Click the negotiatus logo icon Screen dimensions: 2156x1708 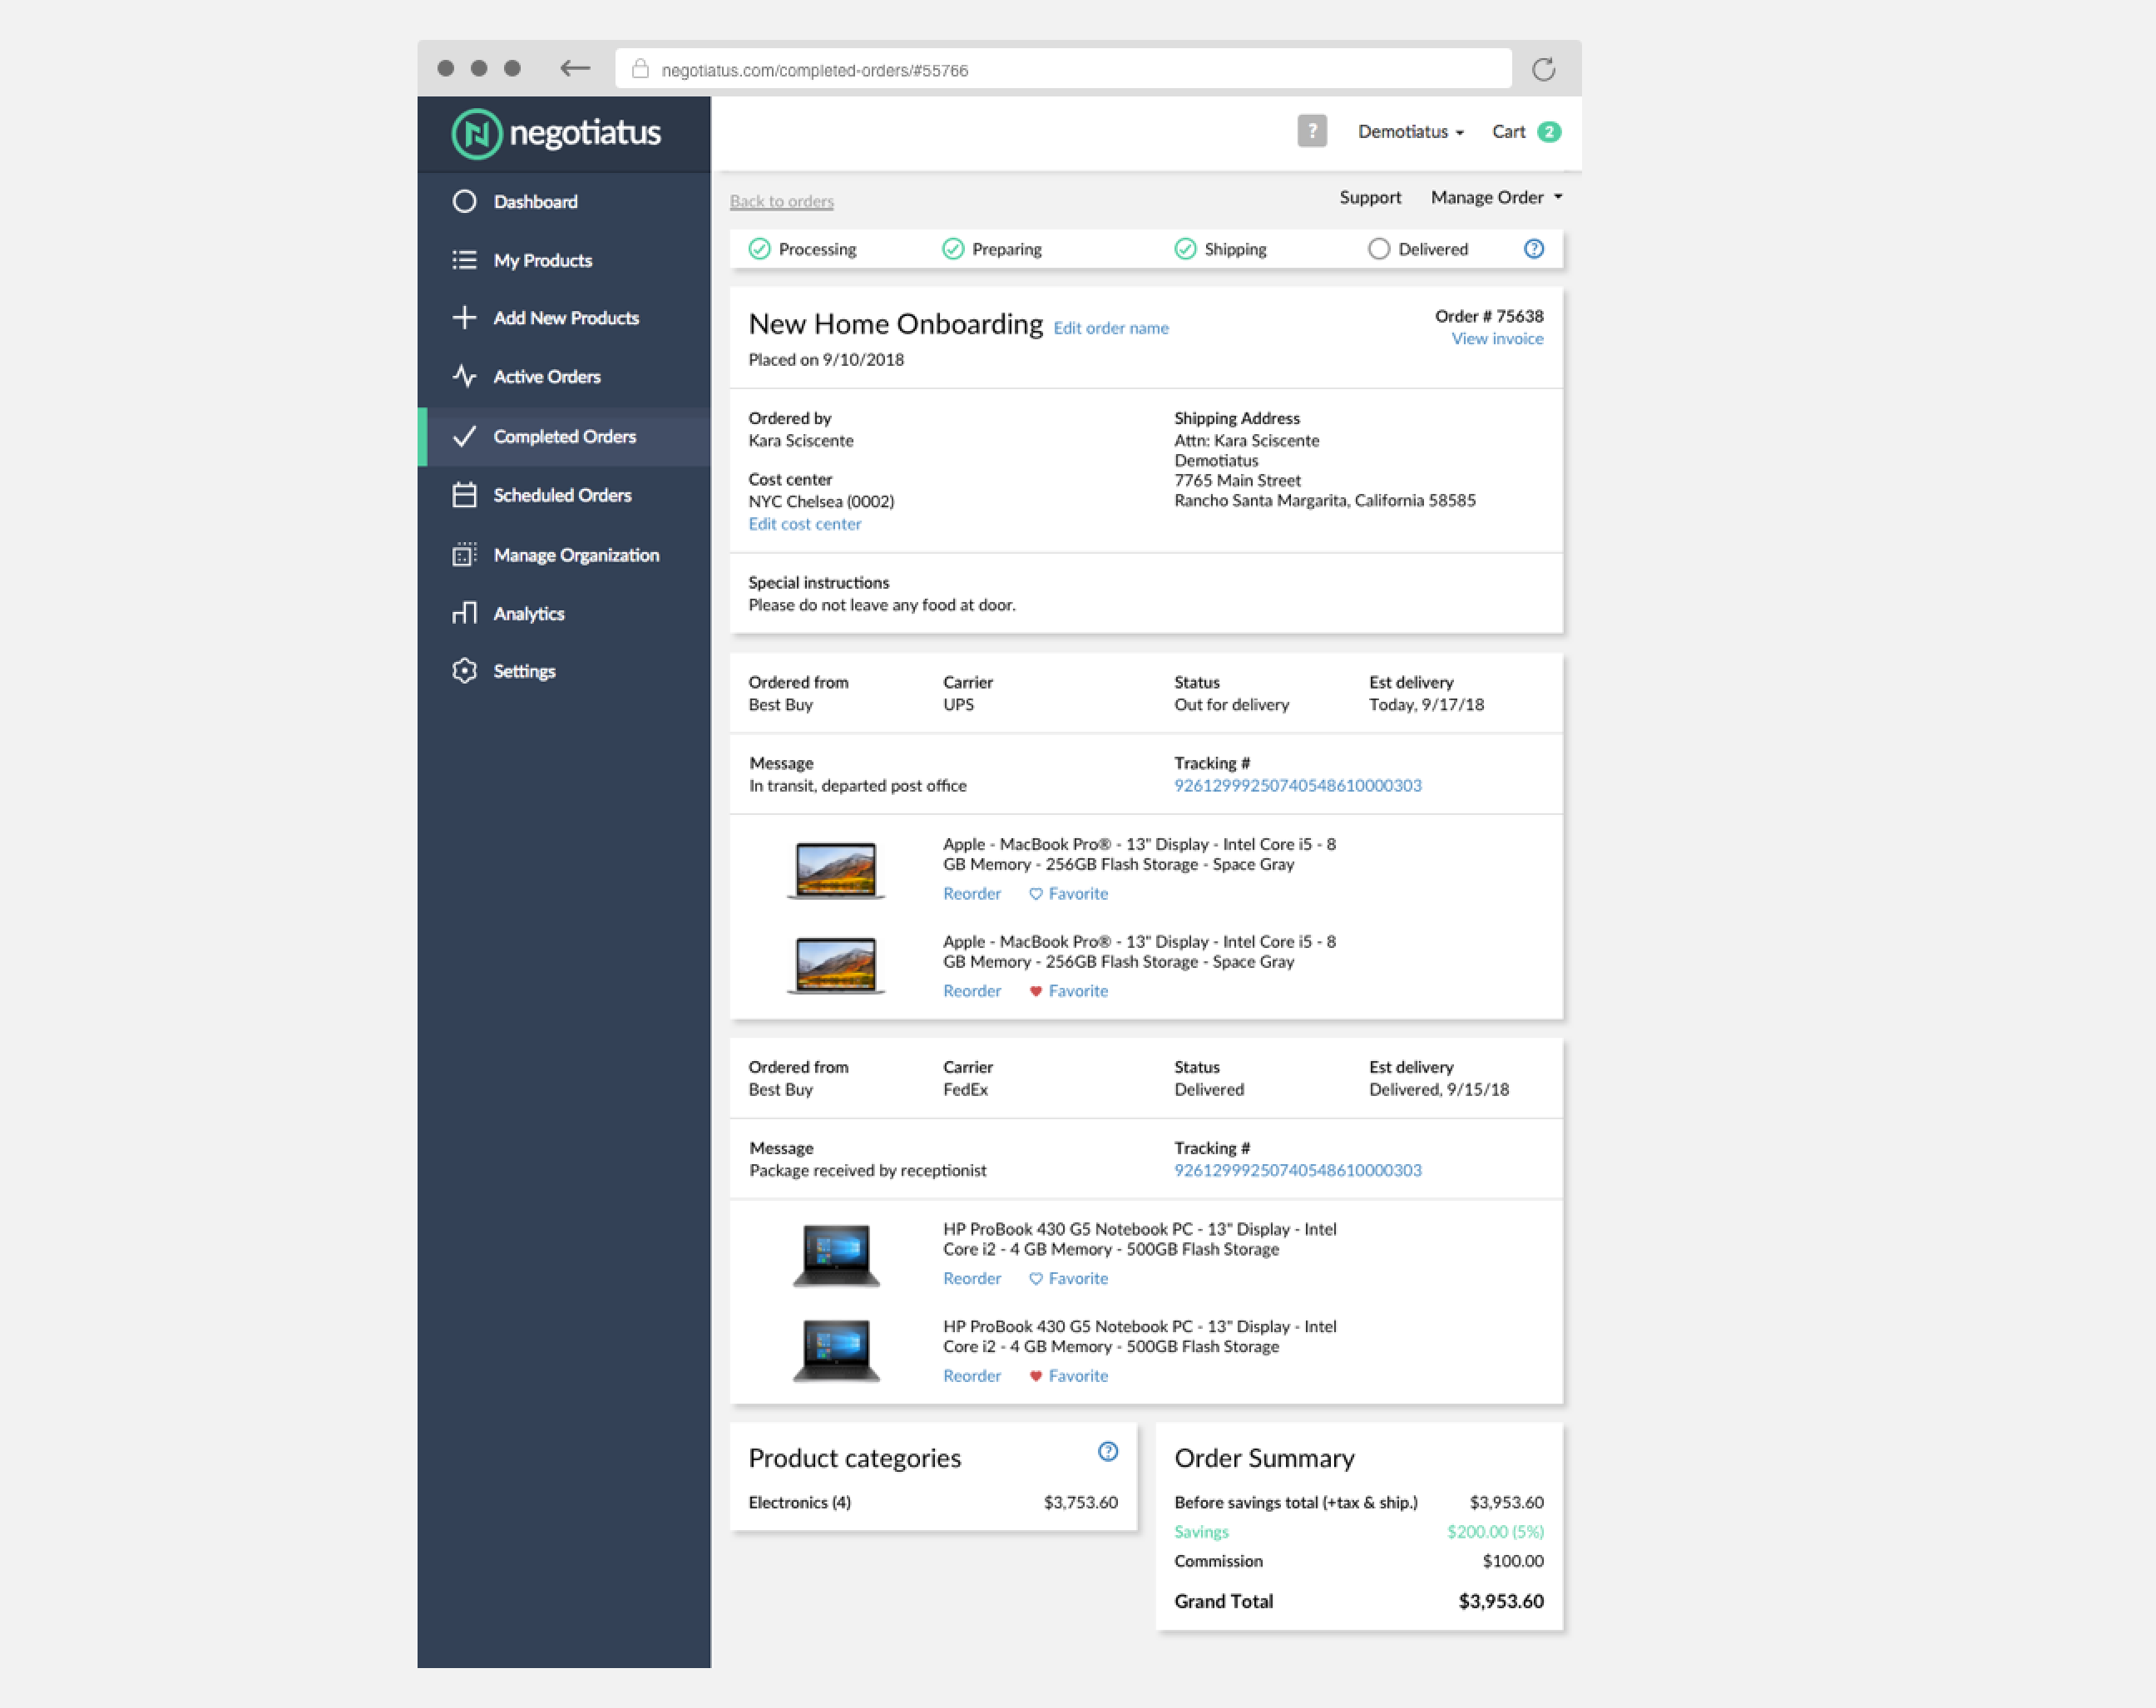pyautogui.click(x=476, y=134)
